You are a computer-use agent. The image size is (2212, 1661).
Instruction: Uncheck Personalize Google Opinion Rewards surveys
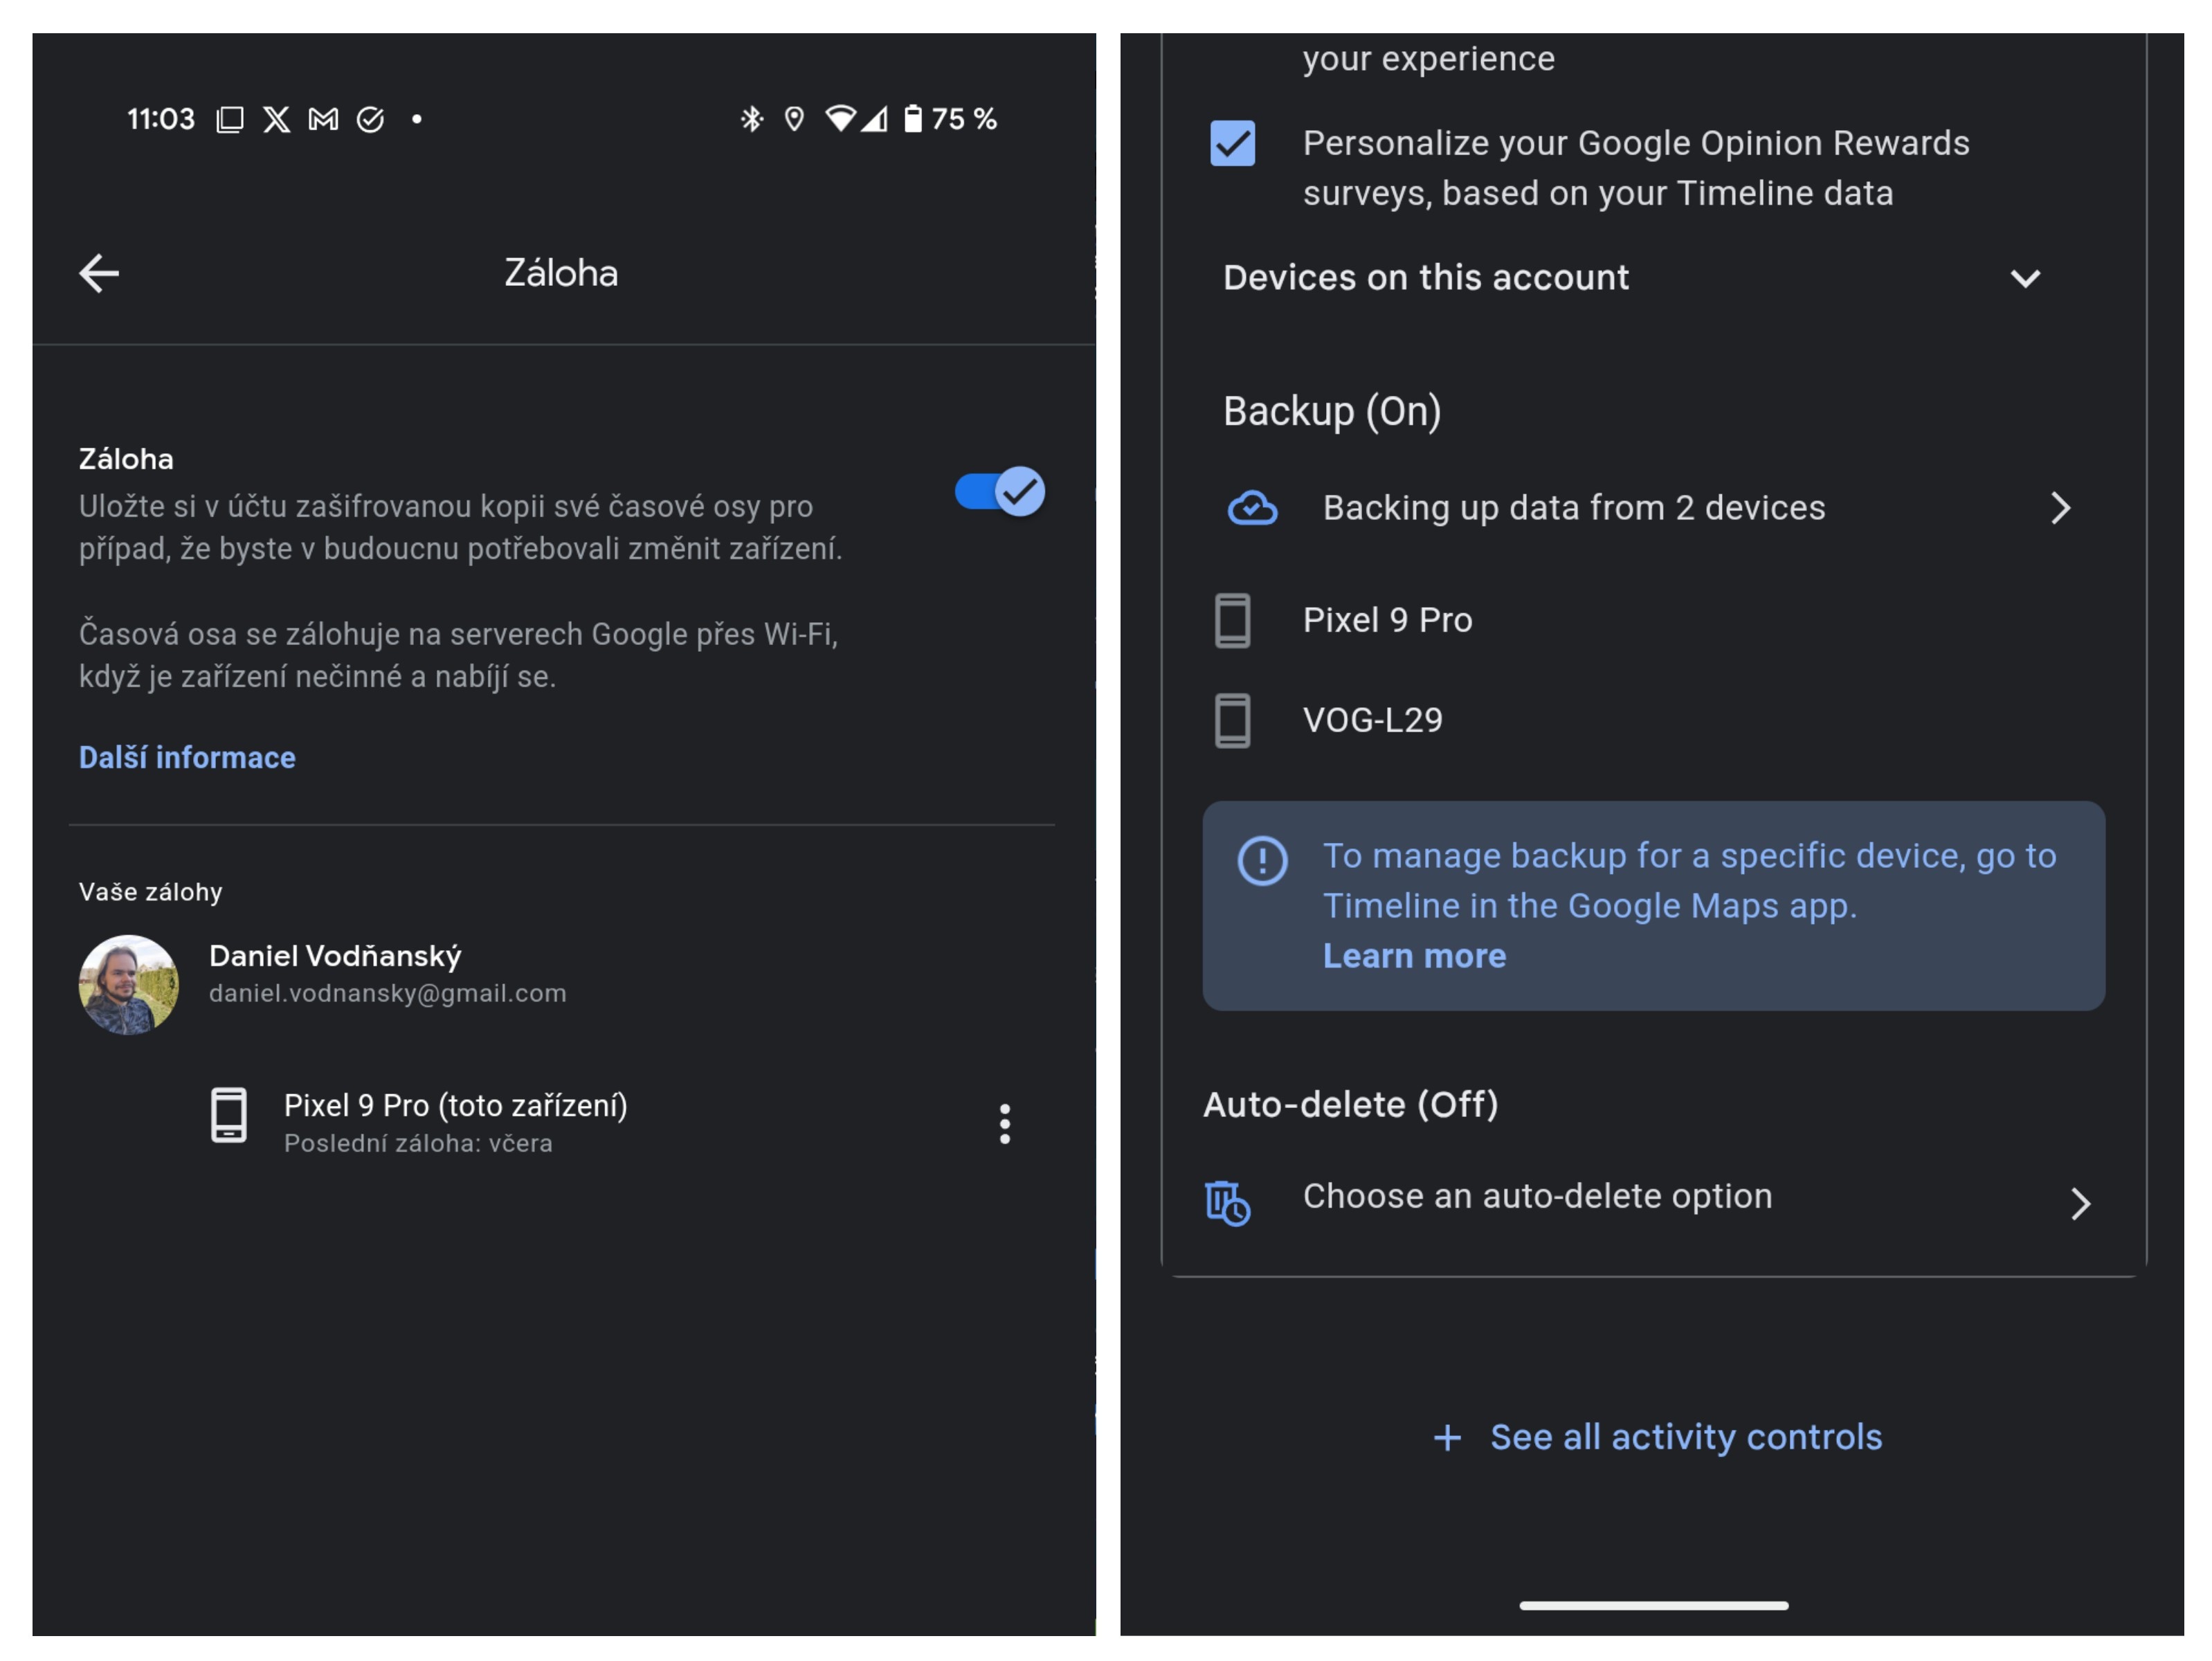pos(1232,144)
